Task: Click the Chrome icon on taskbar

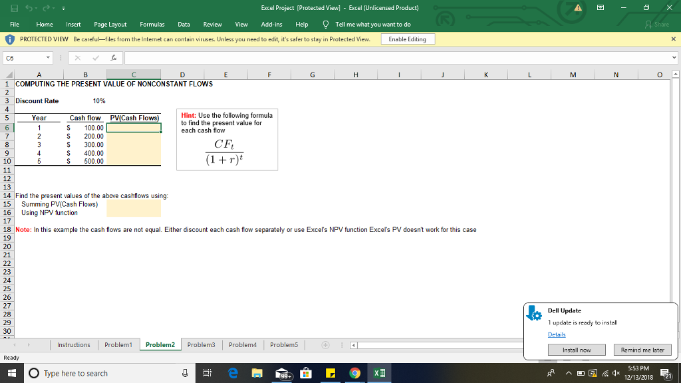Action: (355, 372)
